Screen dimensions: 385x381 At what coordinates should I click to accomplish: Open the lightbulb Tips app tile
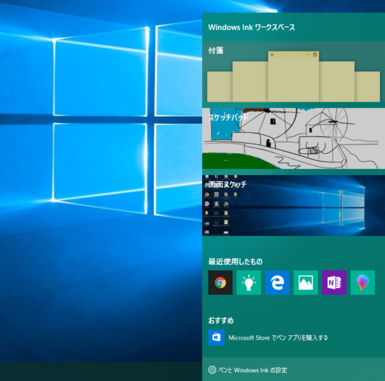click(x=248, y=282)
